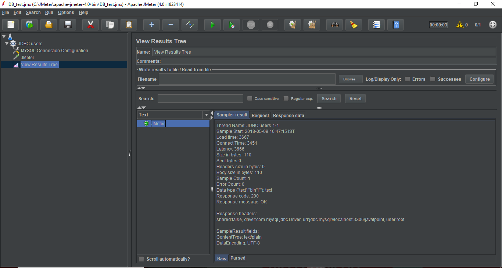Open the Search menu

[33, 12]
